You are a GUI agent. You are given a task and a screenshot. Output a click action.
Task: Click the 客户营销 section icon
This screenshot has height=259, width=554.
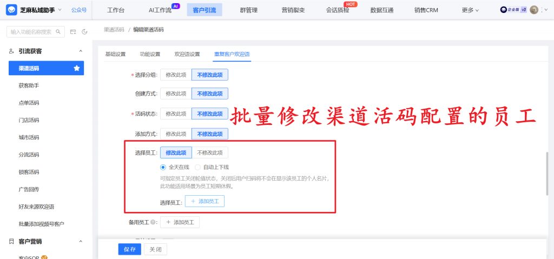[11, 241]
